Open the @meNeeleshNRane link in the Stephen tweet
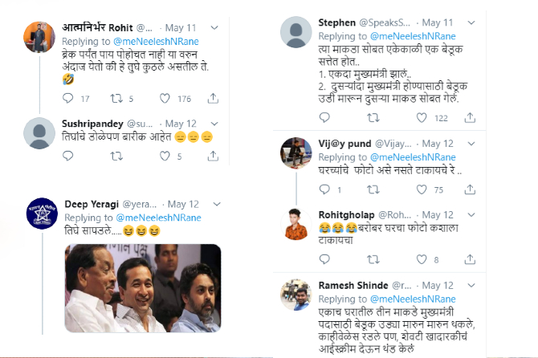Image resolution: width=538 pixels, height=358 pixels. [x=413, y=36]
